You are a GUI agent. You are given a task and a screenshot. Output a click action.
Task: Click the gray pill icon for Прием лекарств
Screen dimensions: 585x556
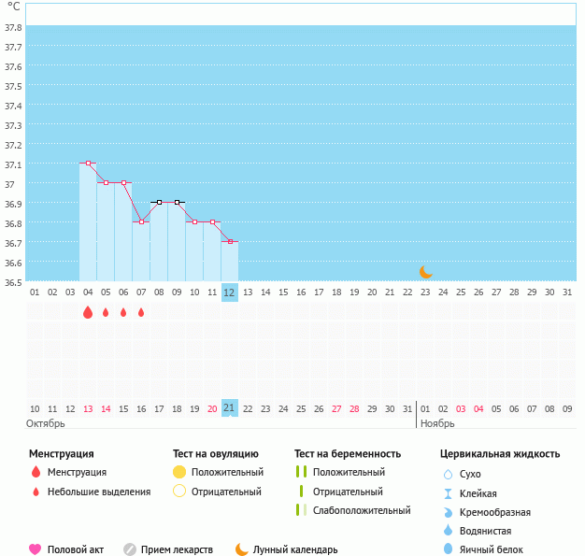click(130, 549)
